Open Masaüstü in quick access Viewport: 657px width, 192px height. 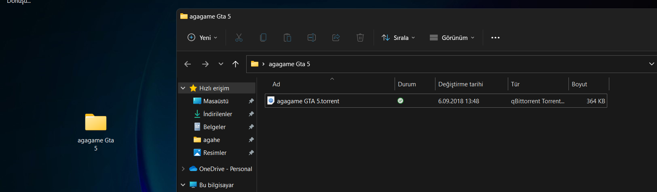(x=216, y=101)
